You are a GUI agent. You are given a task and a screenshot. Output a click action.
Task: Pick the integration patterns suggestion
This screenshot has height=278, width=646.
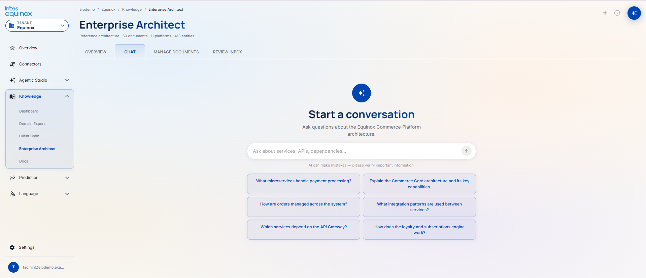[x=419, y=207]
